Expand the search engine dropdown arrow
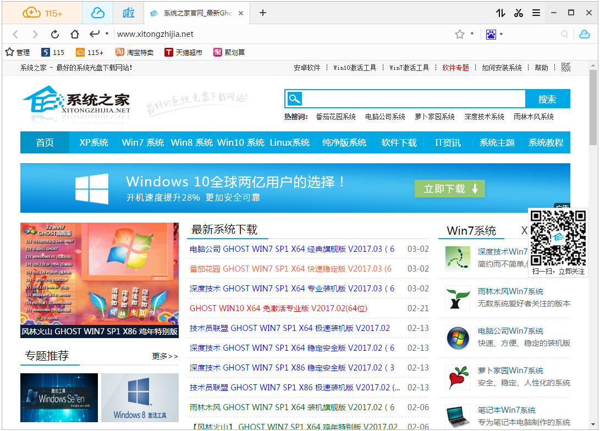Image resolution: width=600 pixels, height=431 pixels. [501, 34]
